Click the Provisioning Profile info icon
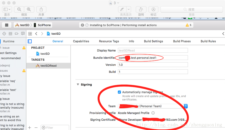The height and width of the screenshot is (130, 225). 153,113
